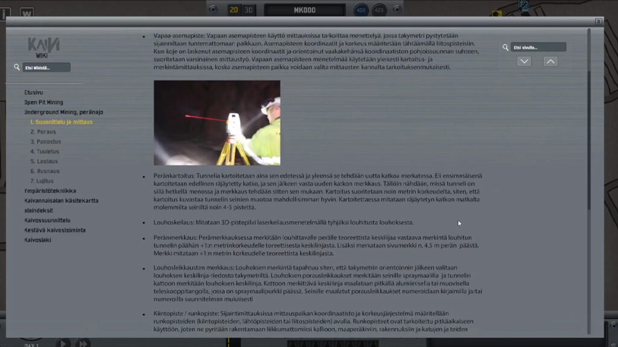The height and width of the screenshot is (347, 618).
Task: Click the page search magnifier icon
Action: tap(506, 47)
